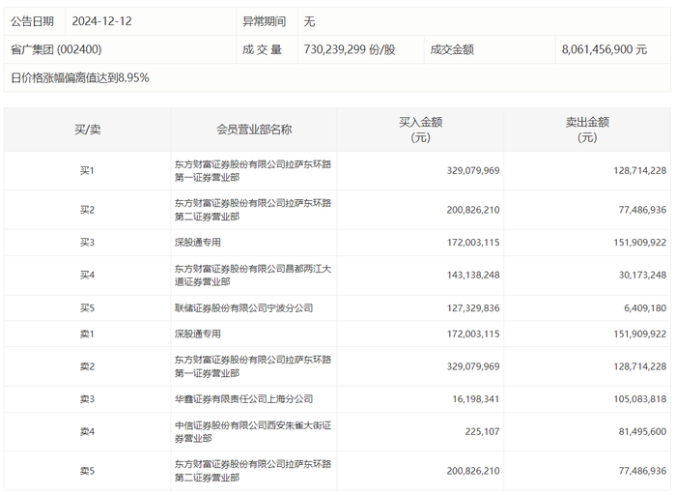Select the 卖1 sell amount 151,909,922

[x=639, y=334]
